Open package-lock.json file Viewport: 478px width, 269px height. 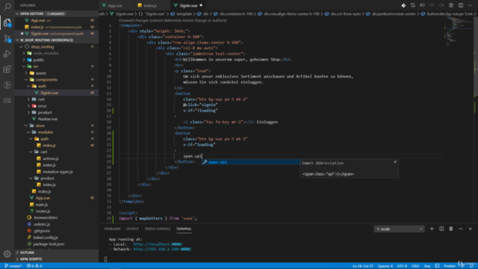49,244
